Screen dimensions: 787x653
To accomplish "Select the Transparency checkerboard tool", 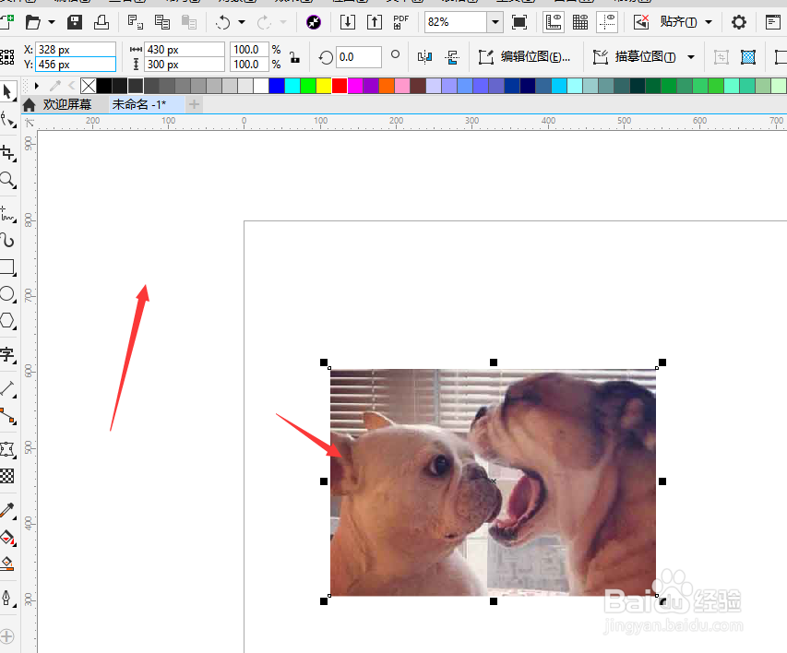I will click(x=7, y=475).
